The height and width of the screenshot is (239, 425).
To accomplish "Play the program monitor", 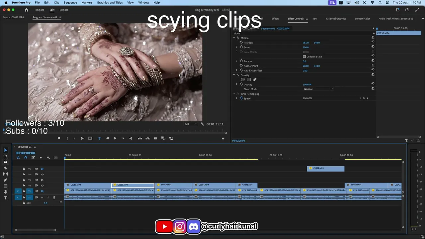I will pyautogui.click(x=115, y=138).
